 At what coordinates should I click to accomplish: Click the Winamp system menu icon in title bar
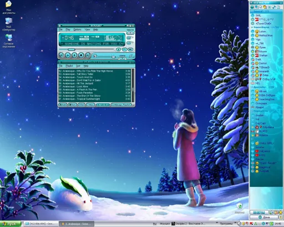pyautogui.click(x=59, y=26)
